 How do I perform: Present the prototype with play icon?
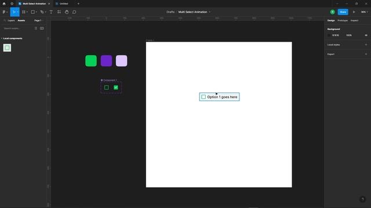tap(354, 12)
